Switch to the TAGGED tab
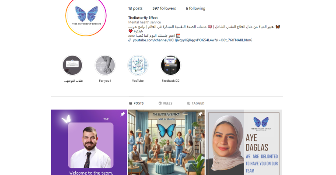Image resolution: width=336 pixels, height=175 pixels. 196,103
